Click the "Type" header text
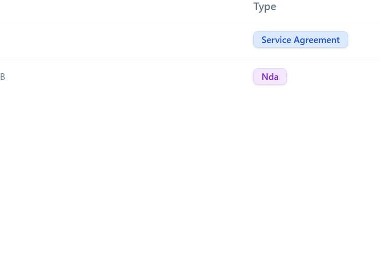 click(264, 7)
